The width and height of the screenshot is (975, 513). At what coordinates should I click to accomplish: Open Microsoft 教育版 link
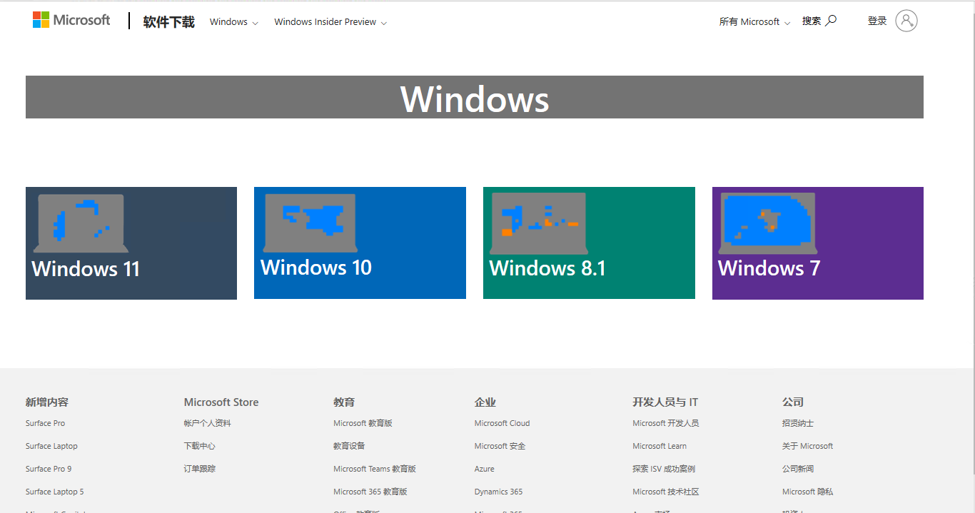363,423
